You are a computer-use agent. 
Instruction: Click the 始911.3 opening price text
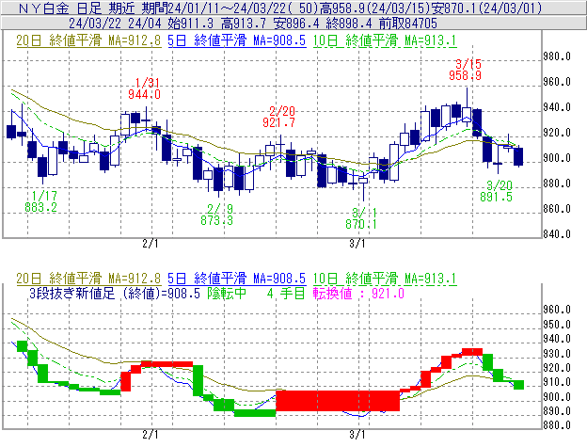click(191, 24)
